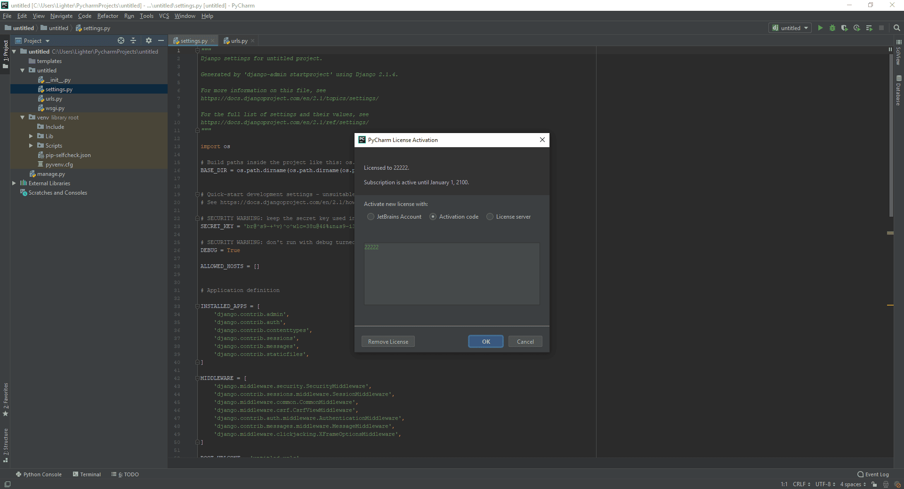
Task: Open the Database side panel
Action: pyautogui.click(x=898, y=90)
